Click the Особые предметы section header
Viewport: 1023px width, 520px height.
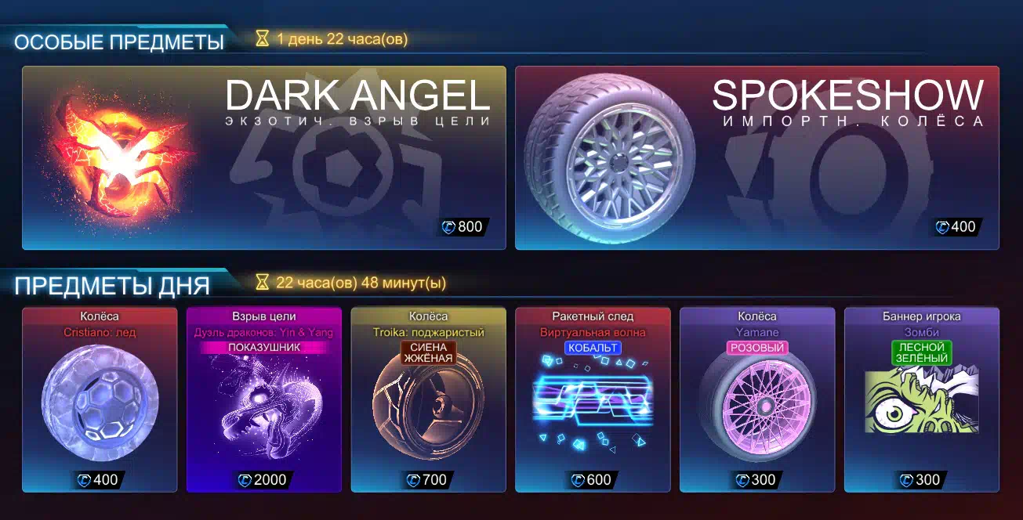click(119, 42)
